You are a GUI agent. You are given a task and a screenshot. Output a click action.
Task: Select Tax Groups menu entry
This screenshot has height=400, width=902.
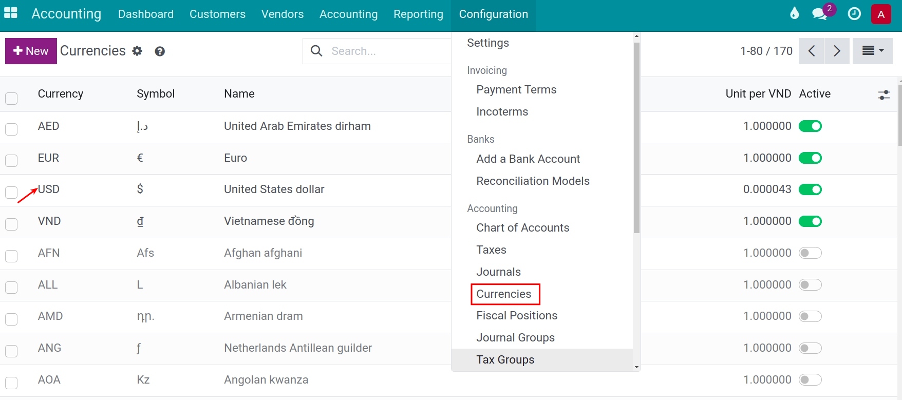505,360
